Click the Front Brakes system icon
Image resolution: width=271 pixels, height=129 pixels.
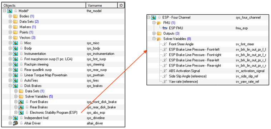[21, 102]
